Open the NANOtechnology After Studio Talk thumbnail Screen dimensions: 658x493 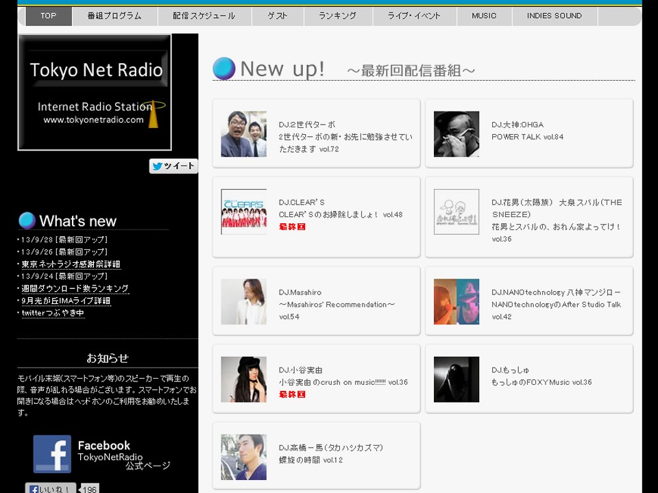[x=456, y=301]
